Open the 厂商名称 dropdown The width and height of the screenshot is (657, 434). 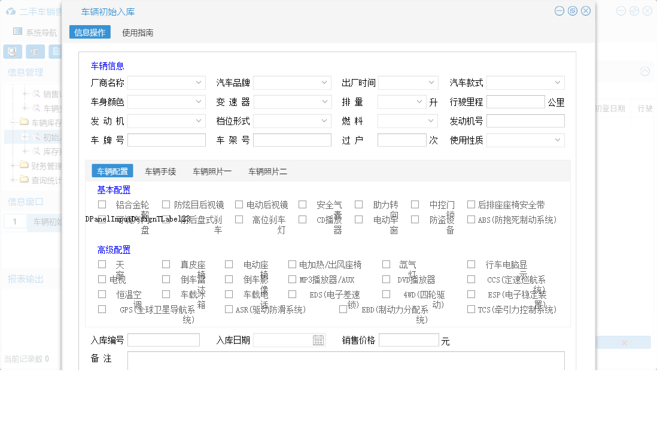click(x=166, y=83)
